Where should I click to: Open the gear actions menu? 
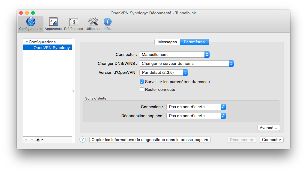click(x=40, y=140)
